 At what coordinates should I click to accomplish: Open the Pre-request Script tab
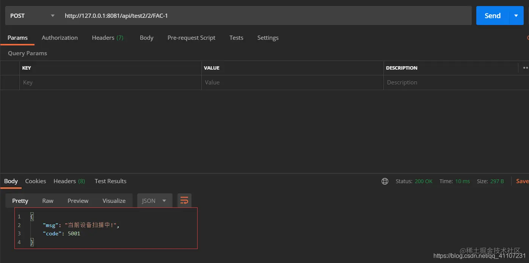192,38
